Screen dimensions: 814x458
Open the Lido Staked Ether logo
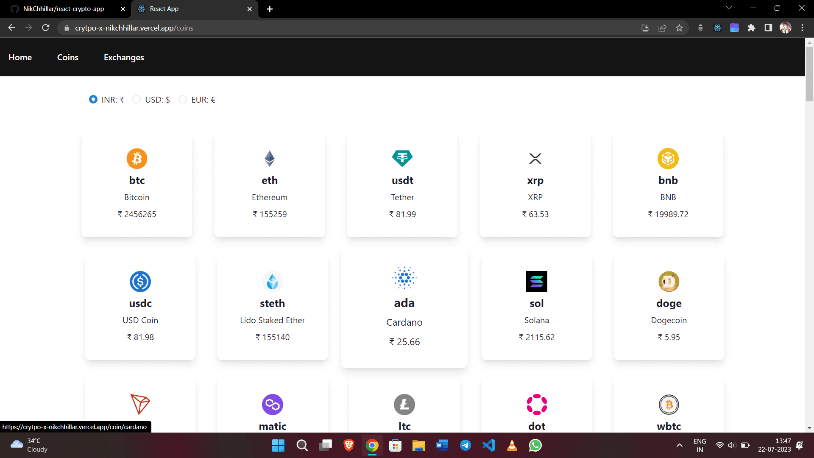pos(273,282)
